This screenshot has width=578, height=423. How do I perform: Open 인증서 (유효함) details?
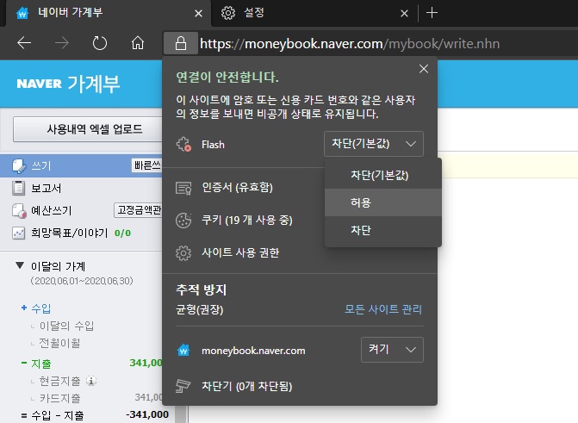pos(238,187)
